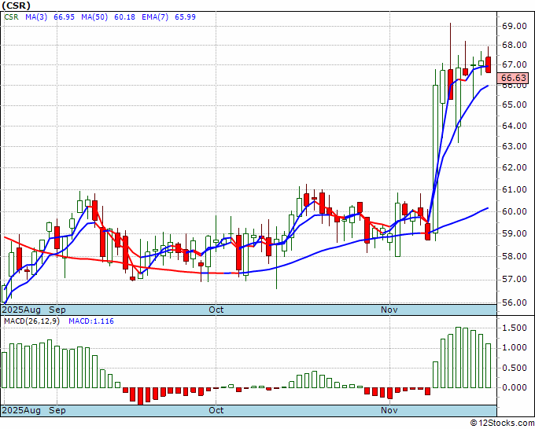The width and height of the screenshot is (535, 429).
Task: Click Oct on the price chart axis
Action: click(x=216, y=310)
